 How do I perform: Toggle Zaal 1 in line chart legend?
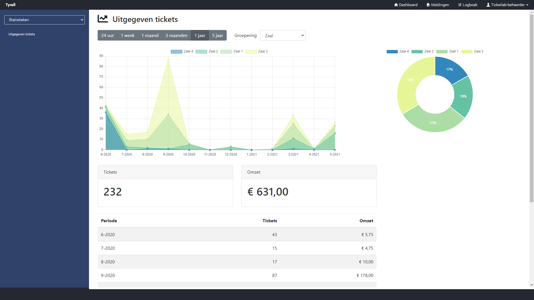click(231, 51)
